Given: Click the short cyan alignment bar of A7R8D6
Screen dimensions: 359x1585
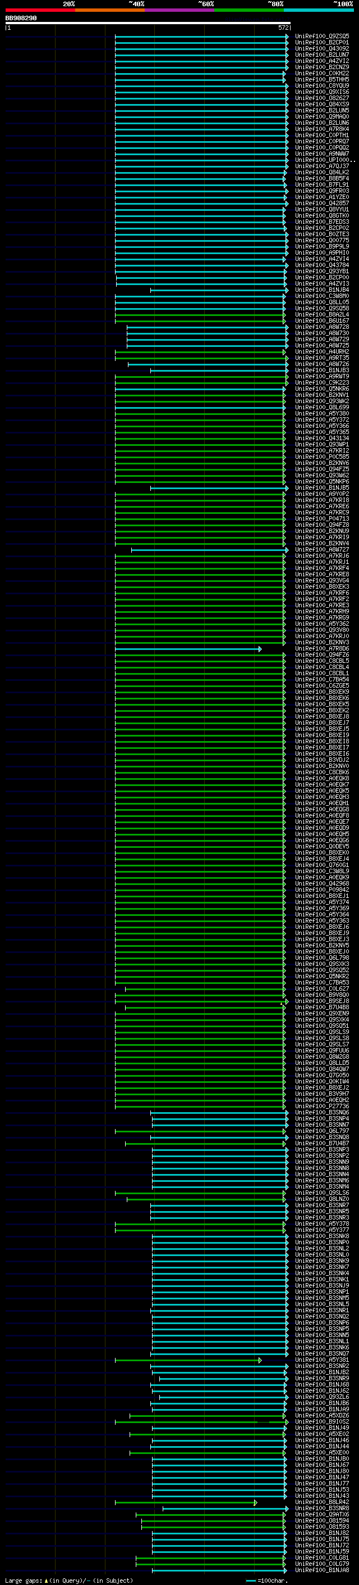Looking at the screenshot, I should (x=188, y=649).
